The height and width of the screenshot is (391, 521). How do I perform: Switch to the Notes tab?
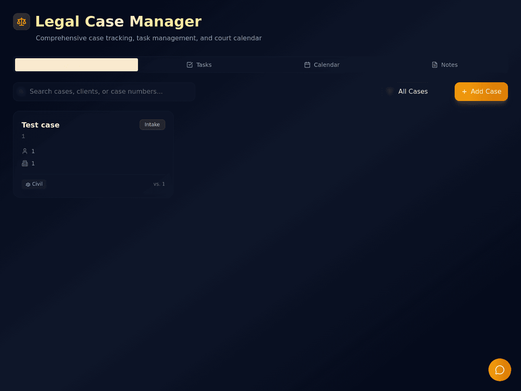[x=445, y=65]
